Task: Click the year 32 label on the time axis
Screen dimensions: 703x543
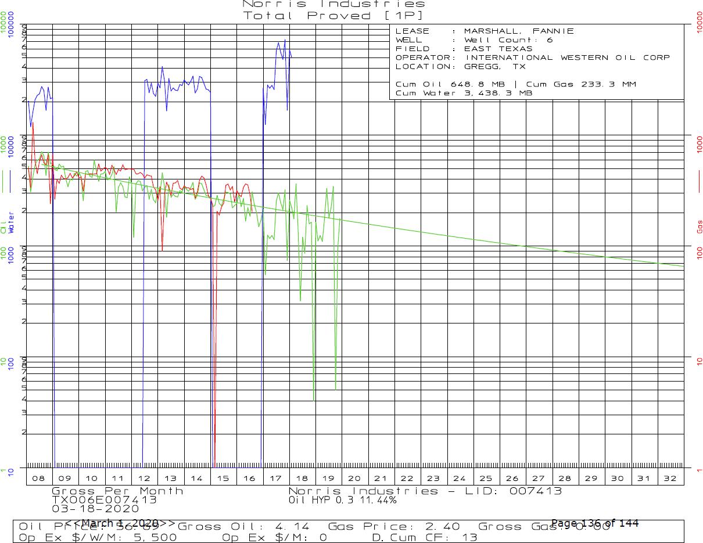Action: coord(670,479)
